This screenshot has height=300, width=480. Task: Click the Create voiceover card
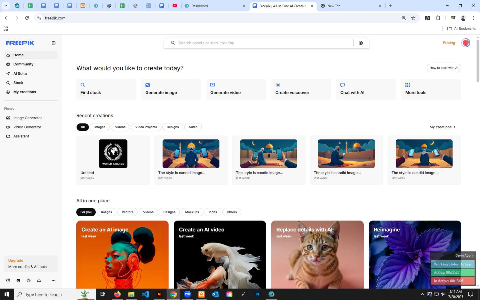(301, 89)
